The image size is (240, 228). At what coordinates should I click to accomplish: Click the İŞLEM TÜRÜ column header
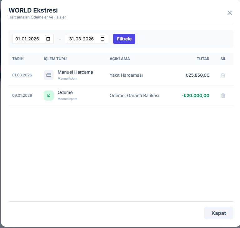55,59
